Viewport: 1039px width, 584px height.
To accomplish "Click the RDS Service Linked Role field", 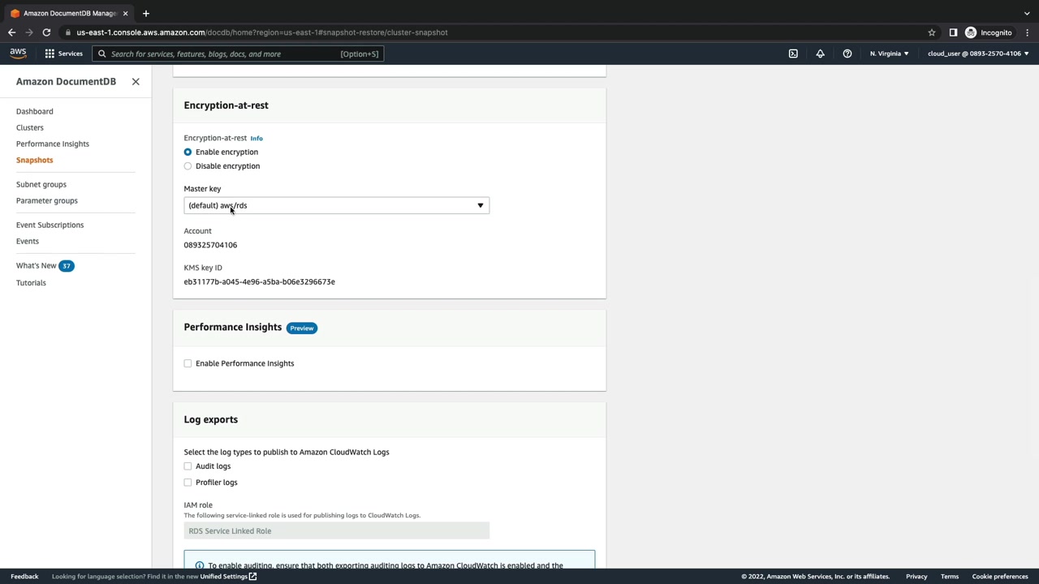I will [x=336, y=530].
